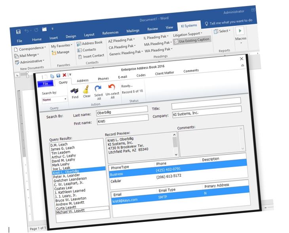Click the red X delete icon in address book toolbar

click(x=64, y=75)
